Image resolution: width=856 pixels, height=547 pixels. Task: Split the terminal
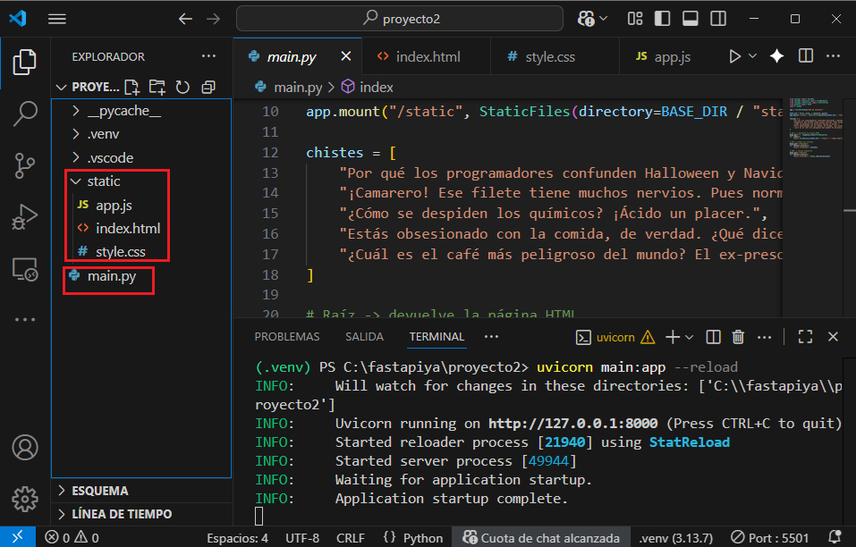(713, 337)
